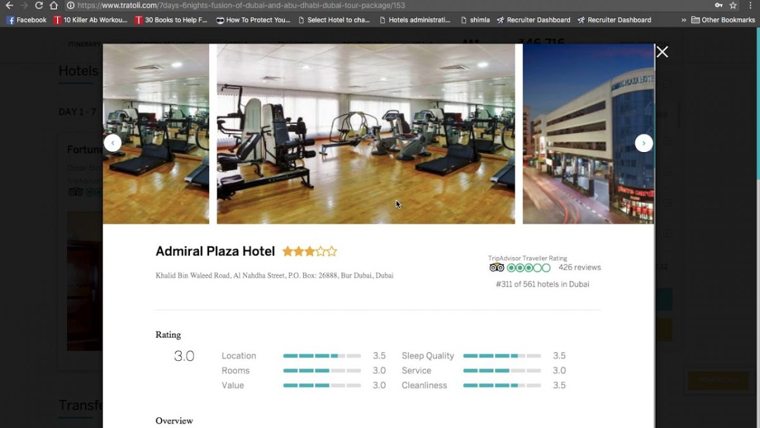Show next hotel photo with right arrow
The width and height of the screenshot is (760, 428).
click(x=643, y=143)
